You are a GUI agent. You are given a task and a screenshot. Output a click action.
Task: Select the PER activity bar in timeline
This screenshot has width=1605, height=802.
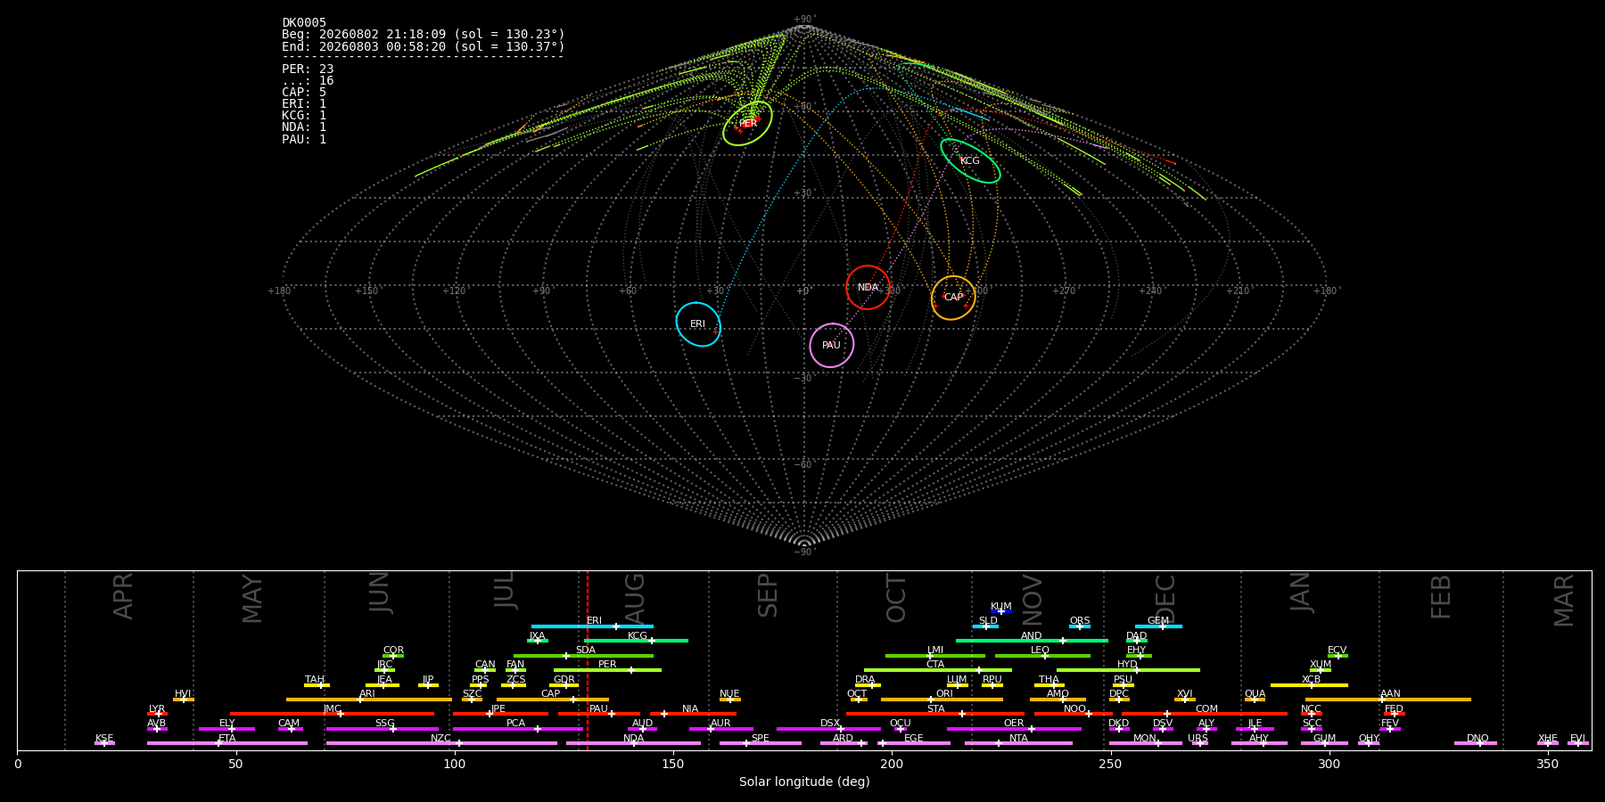[x=607, y=670]
